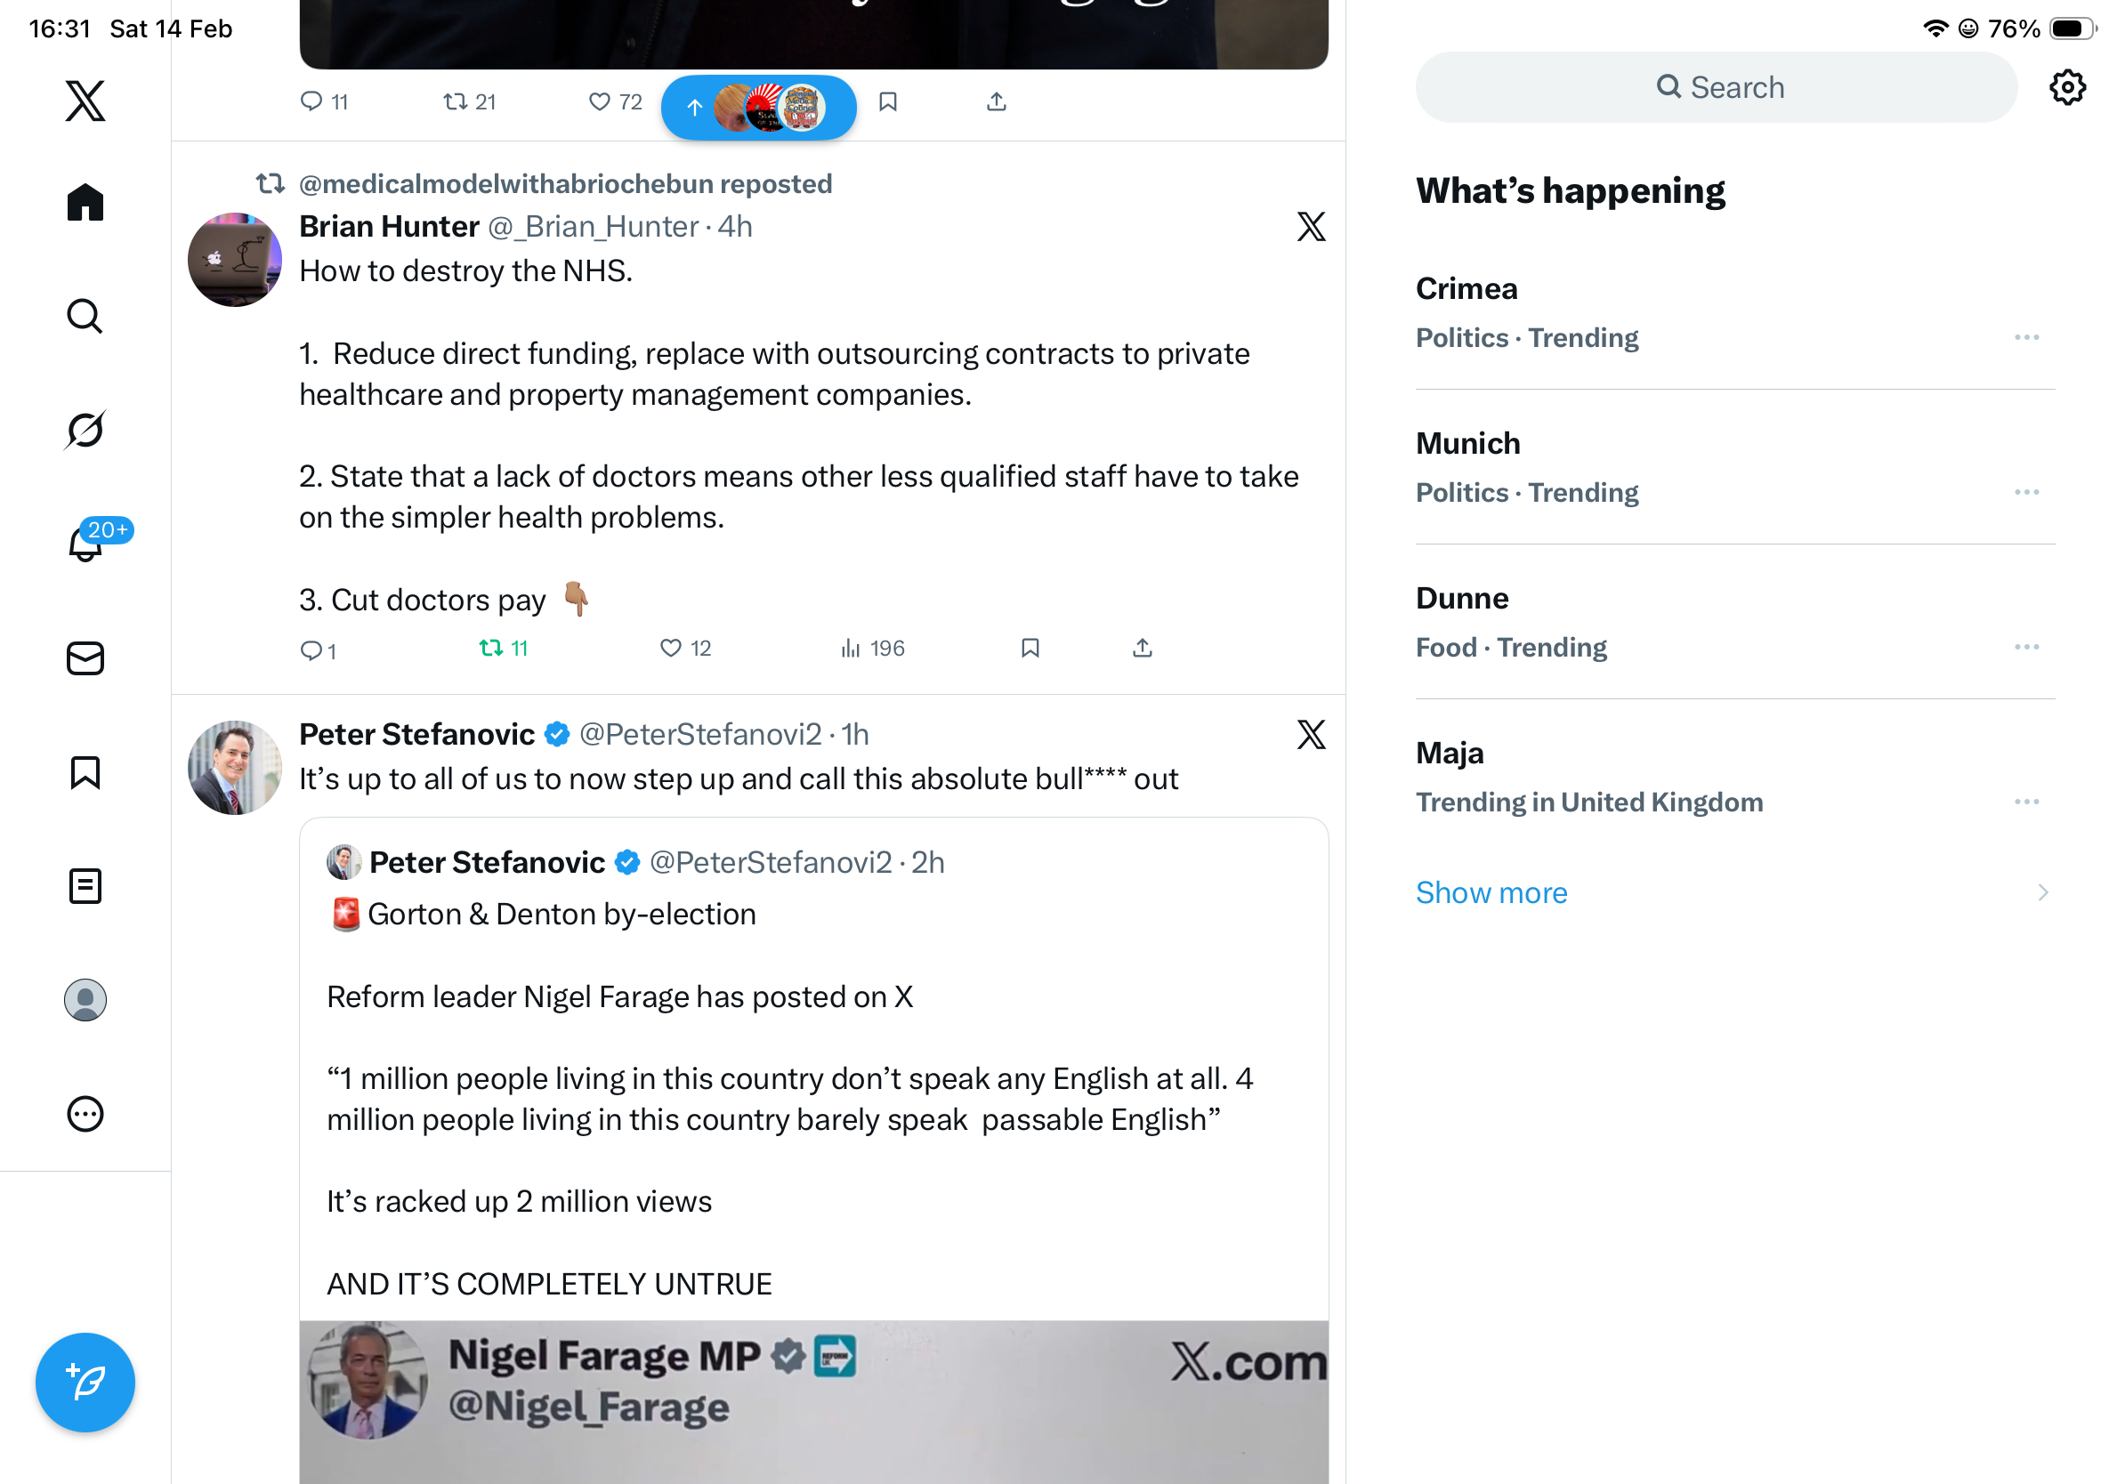This screenshot has width=2125, height=1484.
Task: Open Notifications bell with 20+ badge
Action: click(x=85, y=543)
